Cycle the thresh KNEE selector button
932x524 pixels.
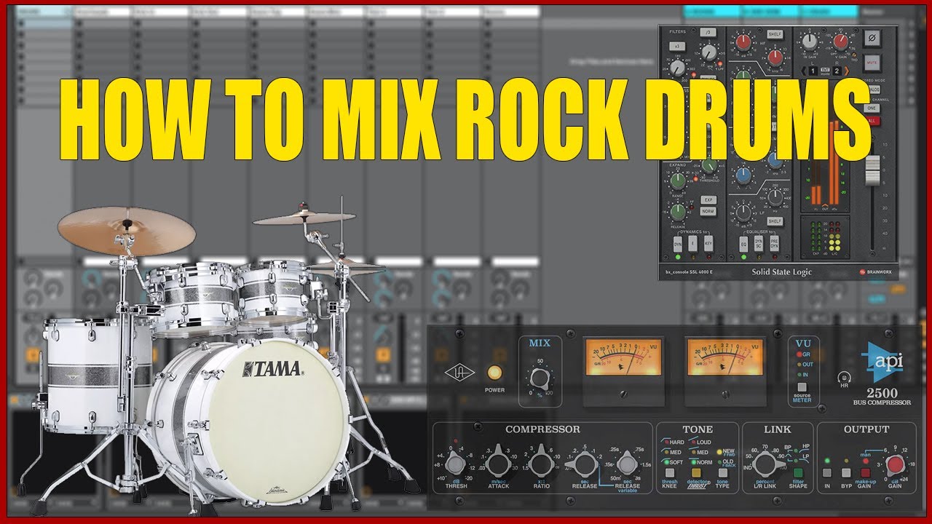tap(670, 472)
